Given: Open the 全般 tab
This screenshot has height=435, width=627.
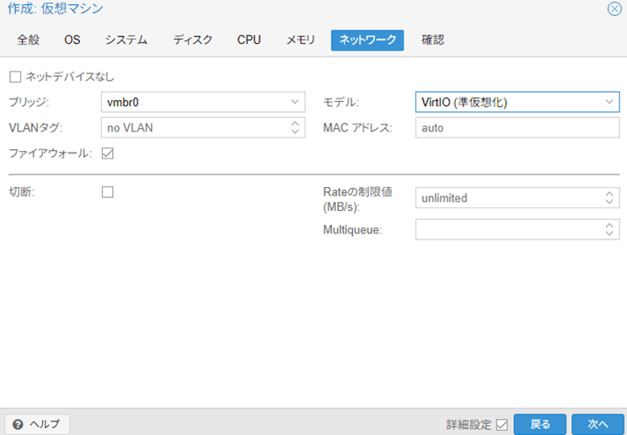Looking at the screenshot, I should point(29,40).
